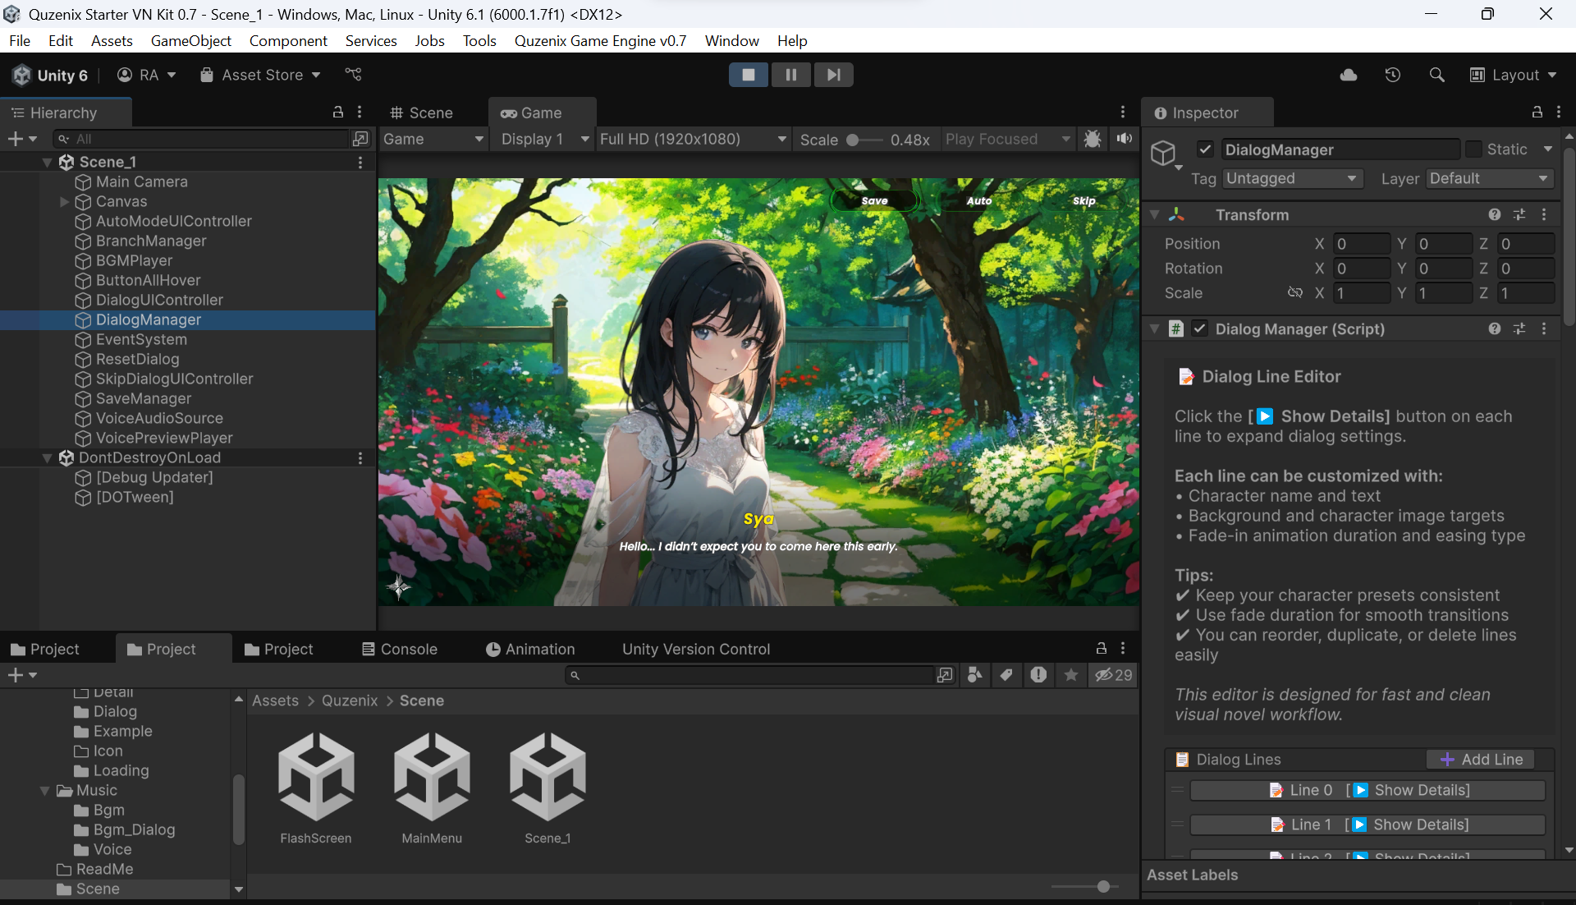Show Details for Line 1
The height and width of the screenshot is (905, 1576).
[1368, 825]
